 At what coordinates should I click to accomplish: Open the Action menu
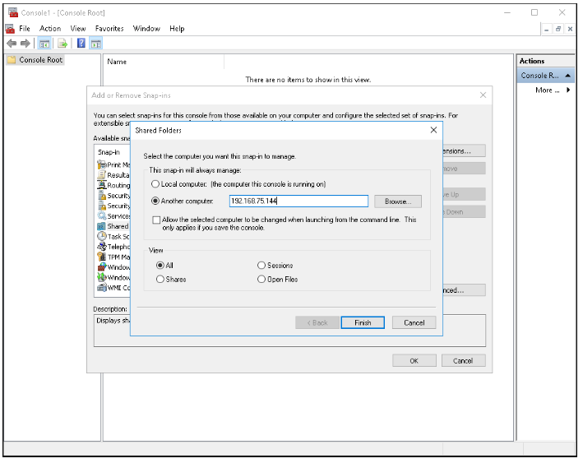pyautogui.click(x=50, y=29)
